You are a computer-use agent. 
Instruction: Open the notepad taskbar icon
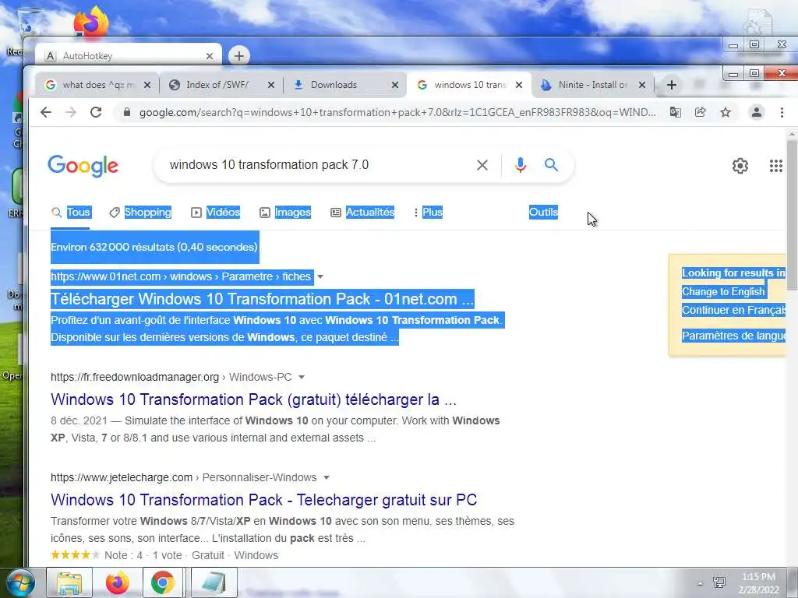214,583
